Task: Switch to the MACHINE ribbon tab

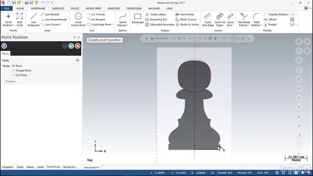Action: pos(154,8)
